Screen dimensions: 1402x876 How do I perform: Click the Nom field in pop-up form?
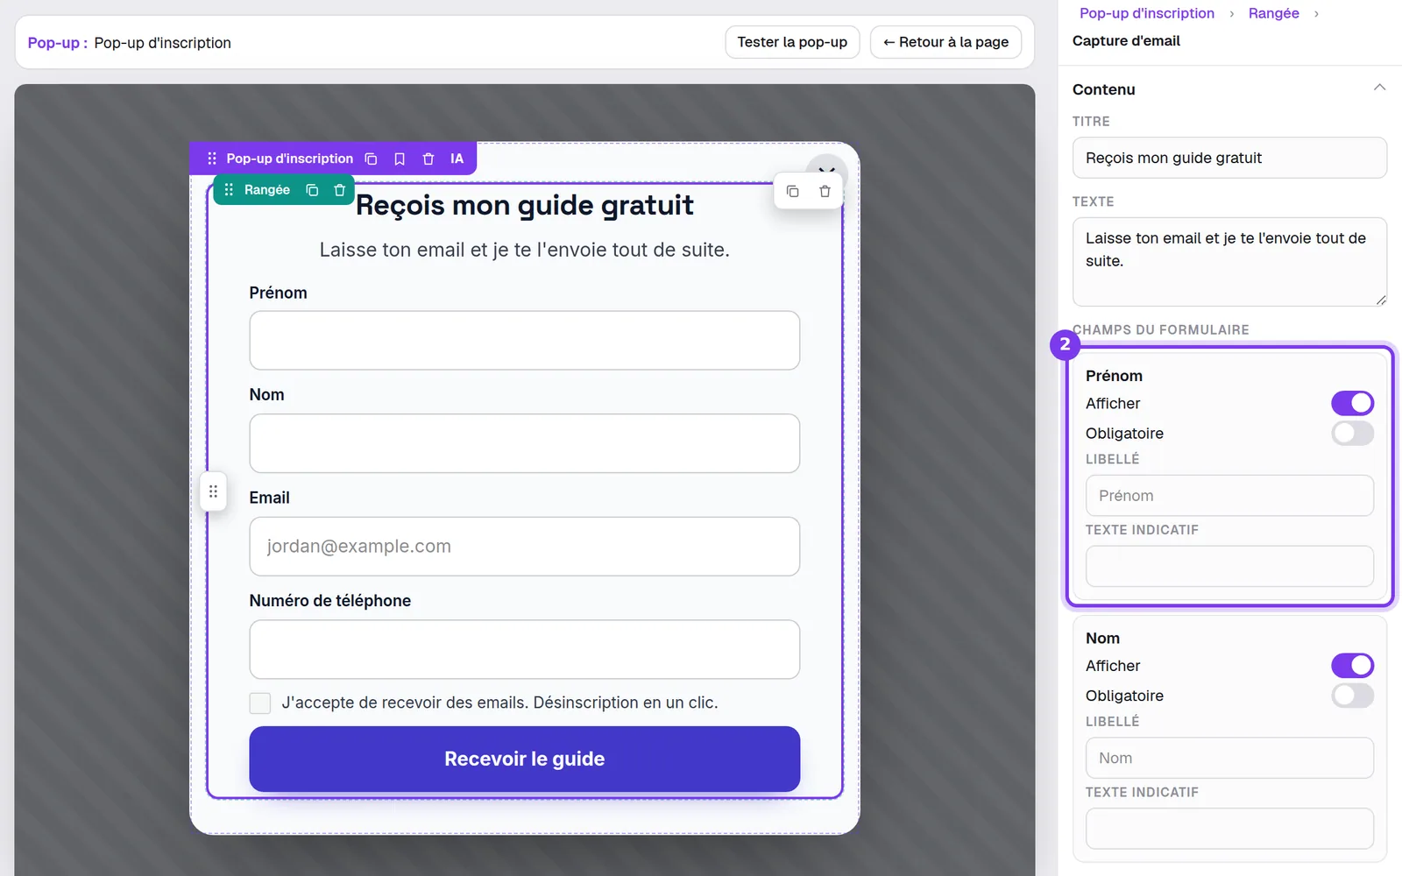pyautogui.click(x=524, y=443)
